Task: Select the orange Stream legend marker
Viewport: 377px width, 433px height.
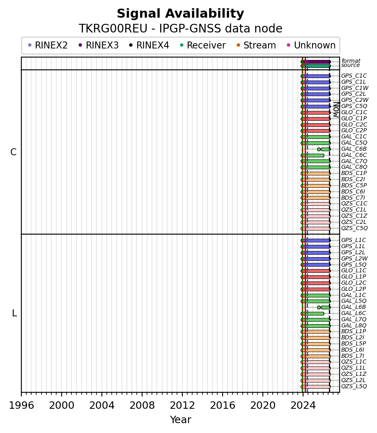Action: pyautogui.click(x=239, y=45)
